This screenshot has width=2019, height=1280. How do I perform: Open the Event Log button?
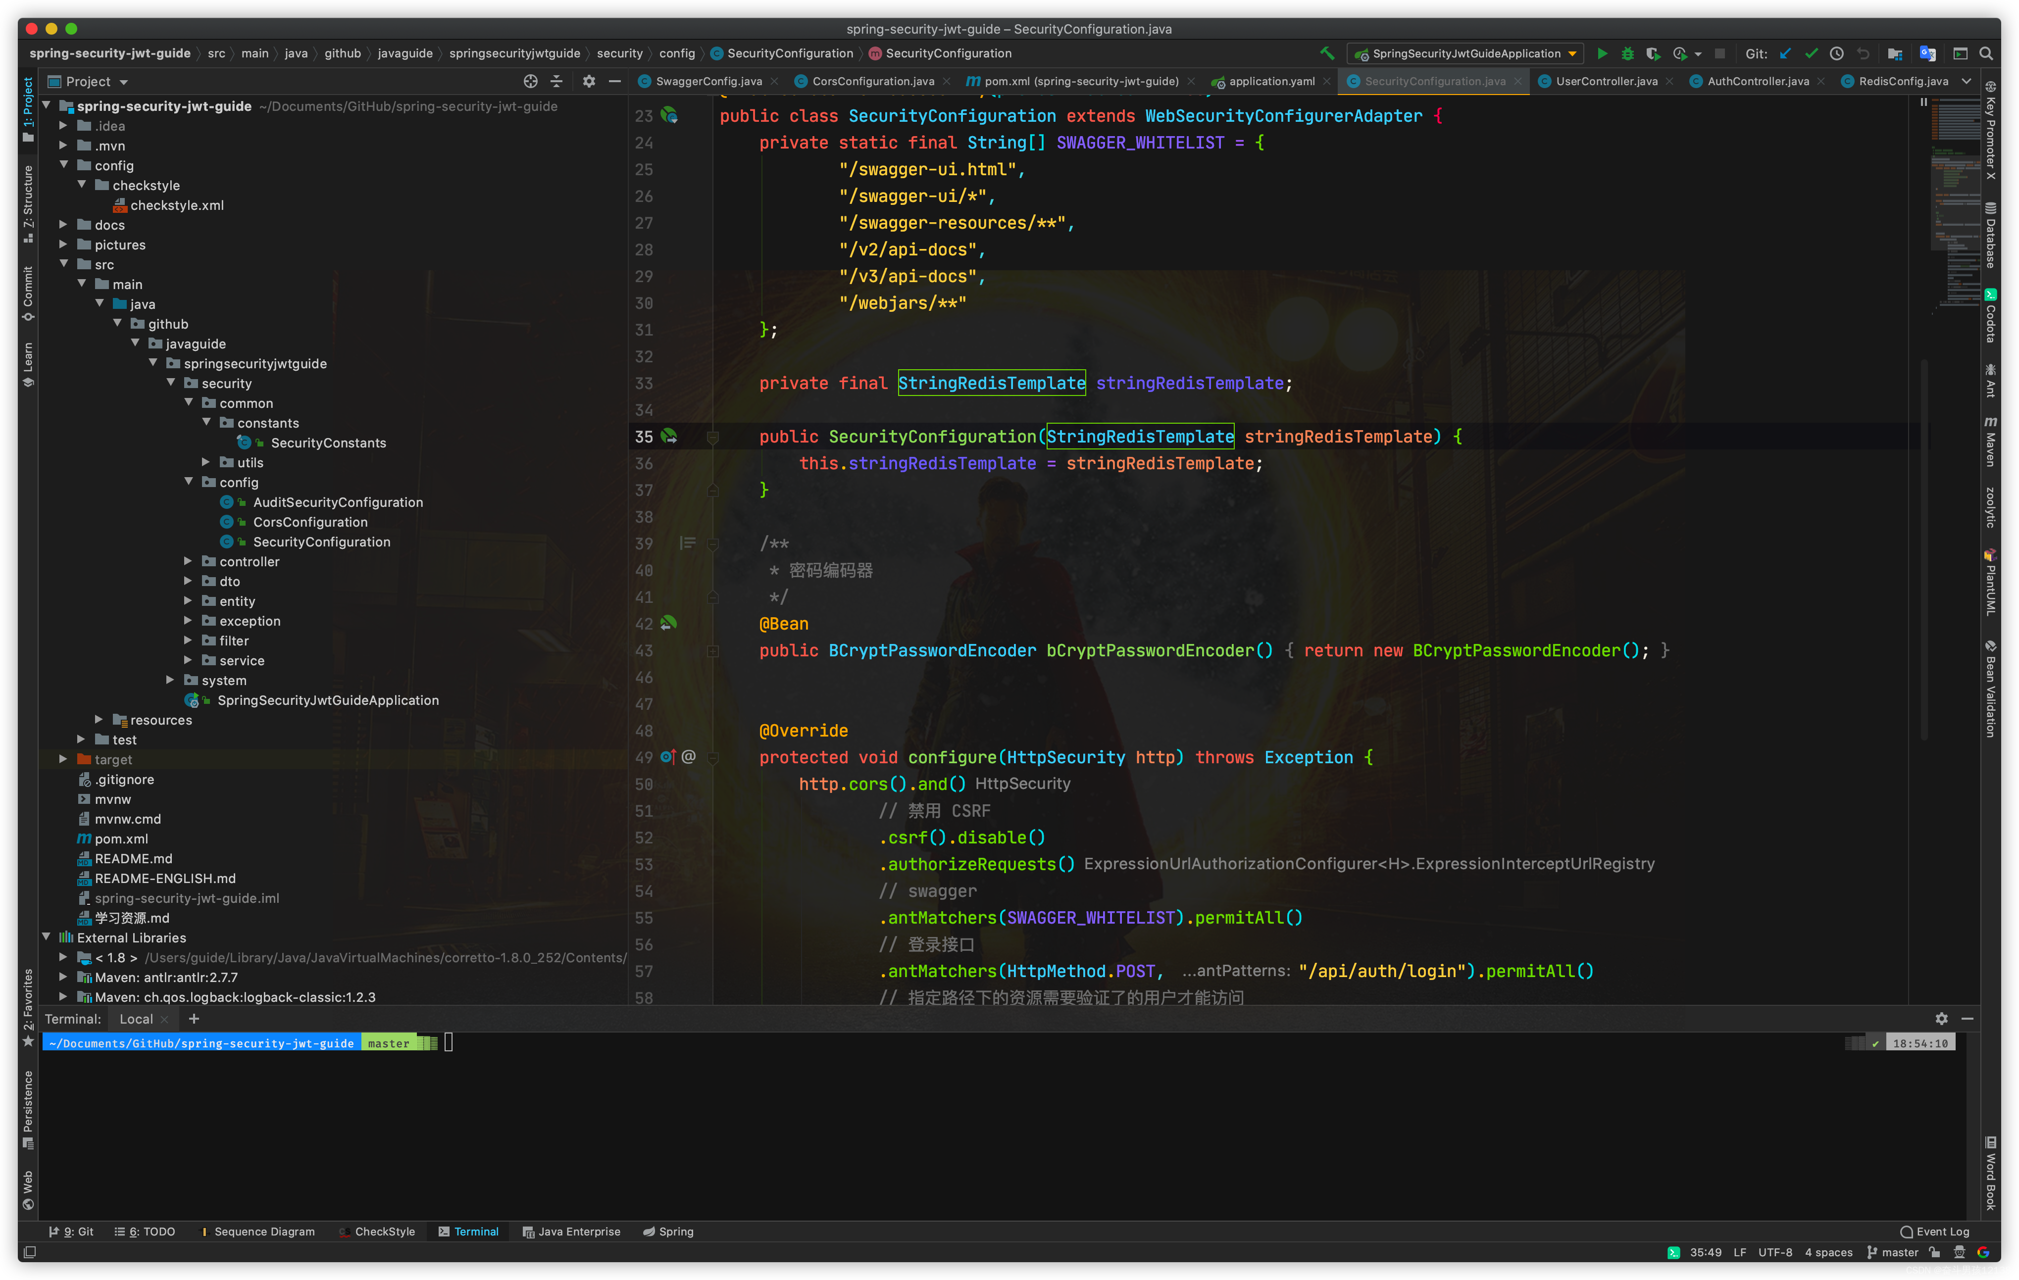point(1934,1231)
